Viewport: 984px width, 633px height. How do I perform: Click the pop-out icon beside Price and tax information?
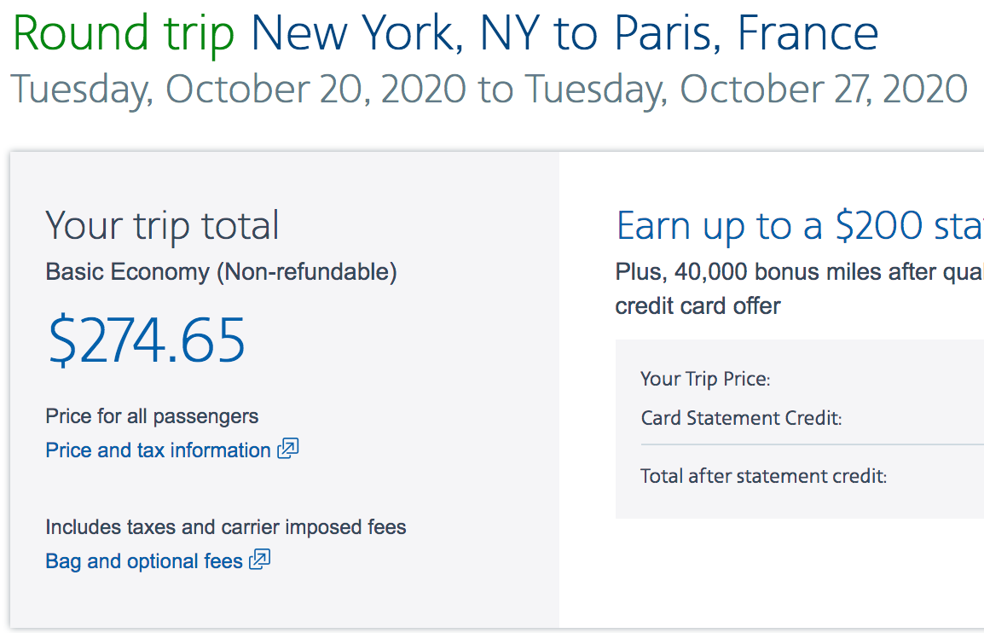click(288, 449)
